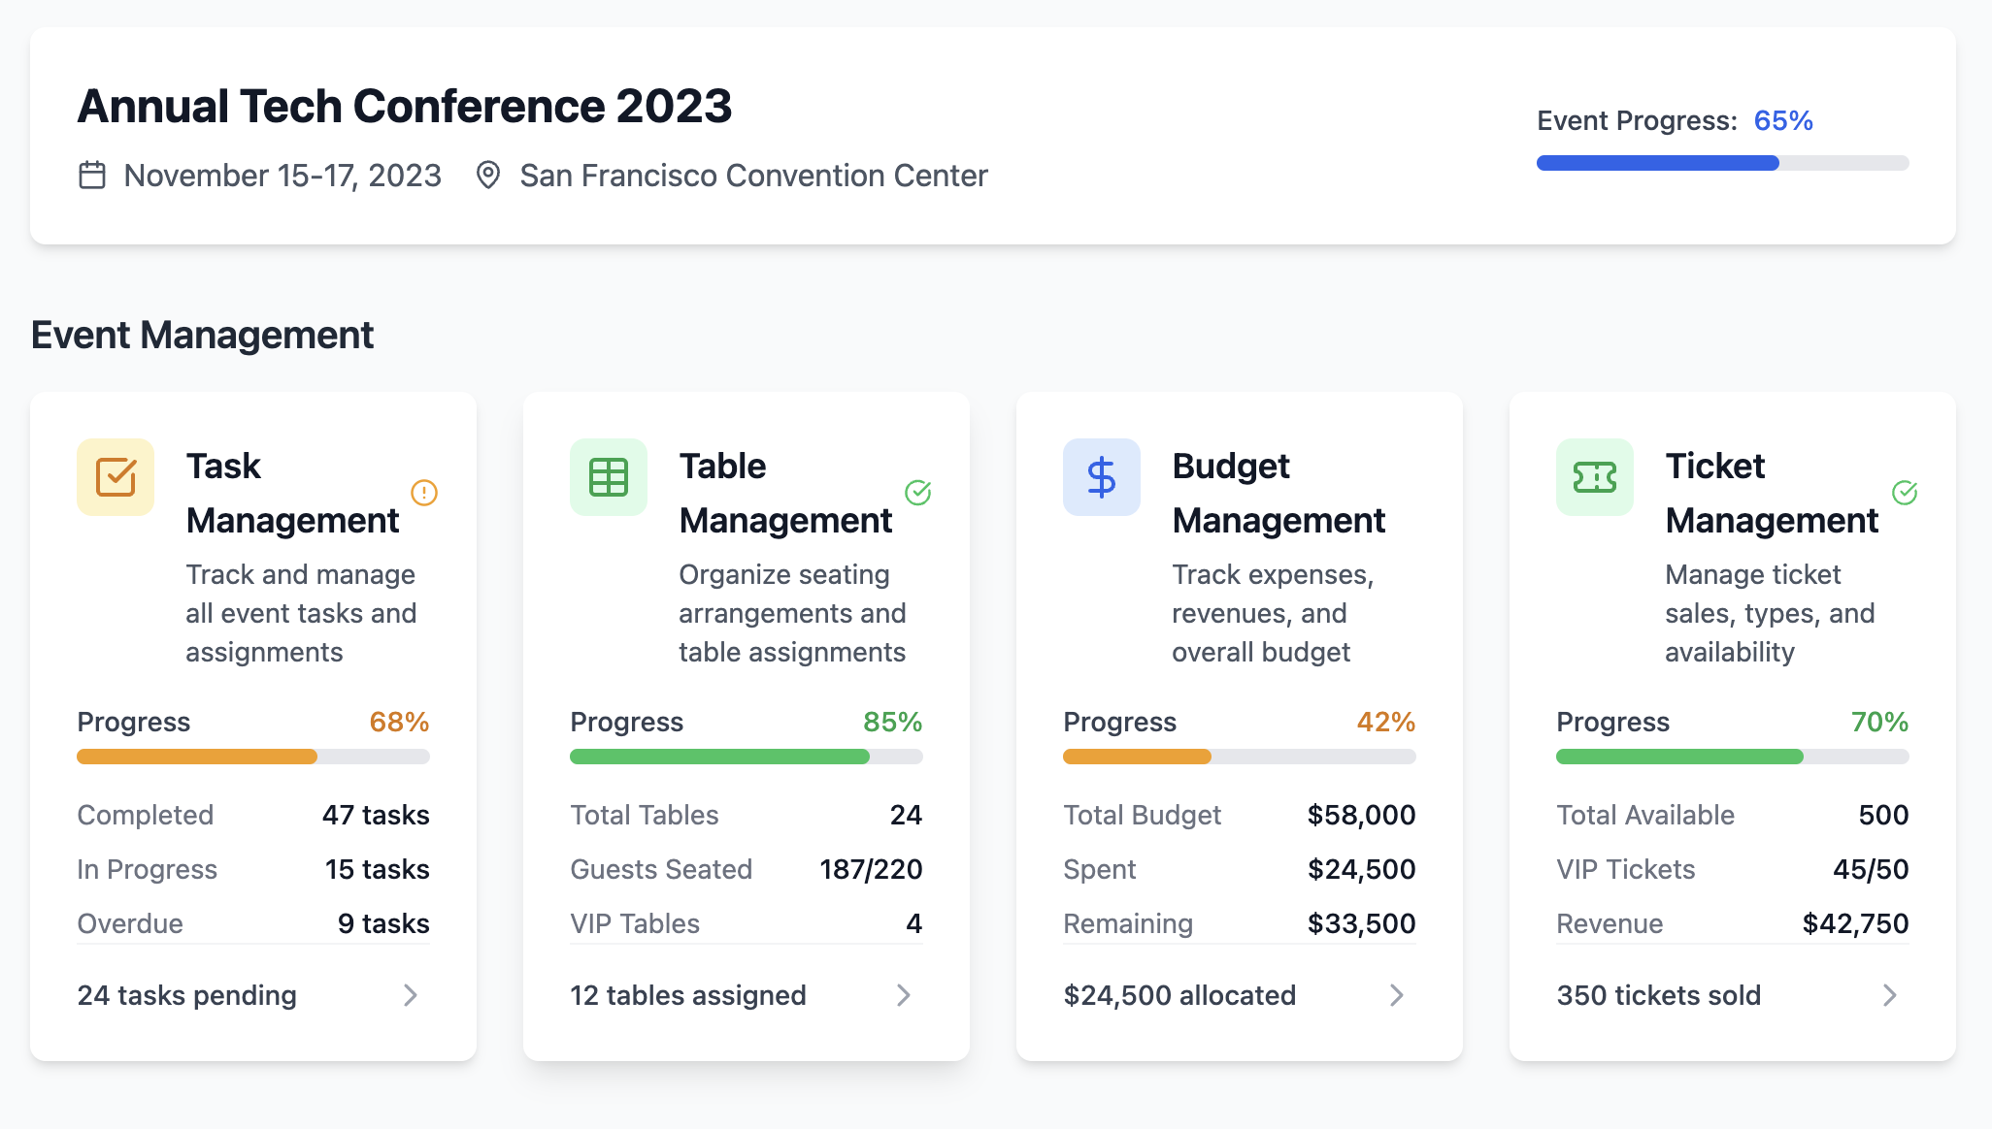Open the 350 tickets sold link
1992x1129 pixels.
(x=1659, y=995)
